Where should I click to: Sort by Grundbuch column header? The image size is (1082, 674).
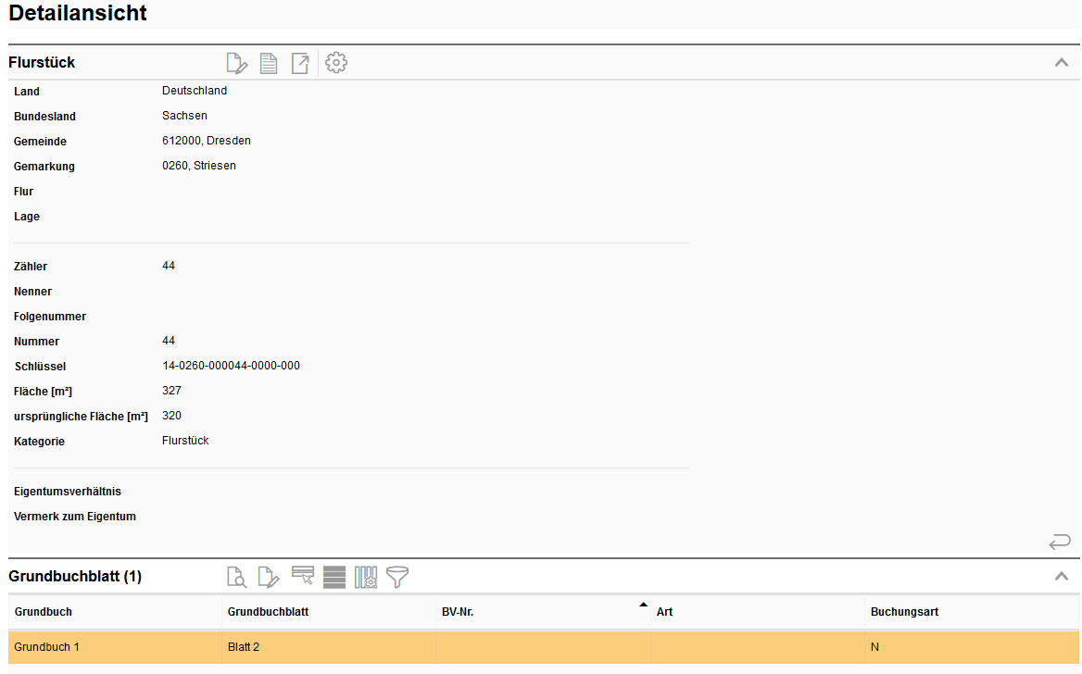pyautogui.click(x=44, y=612)
